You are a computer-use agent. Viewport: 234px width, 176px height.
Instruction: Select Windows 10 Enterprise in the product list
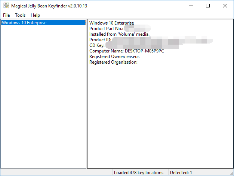24,23
